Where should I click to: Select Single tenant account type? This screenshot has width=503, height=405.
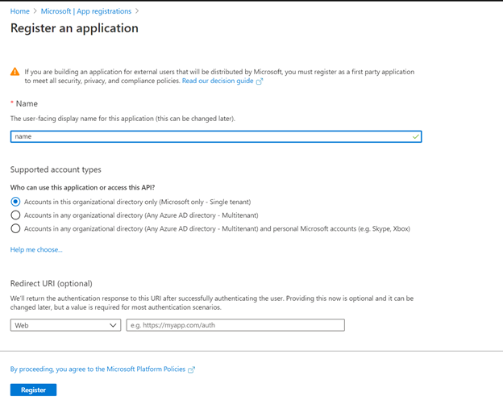pyautogui.click(x=15, y=202)
